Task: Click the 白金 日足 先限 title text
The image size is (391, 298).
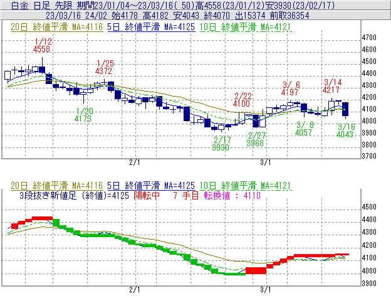Action: (x=41, y=6)
